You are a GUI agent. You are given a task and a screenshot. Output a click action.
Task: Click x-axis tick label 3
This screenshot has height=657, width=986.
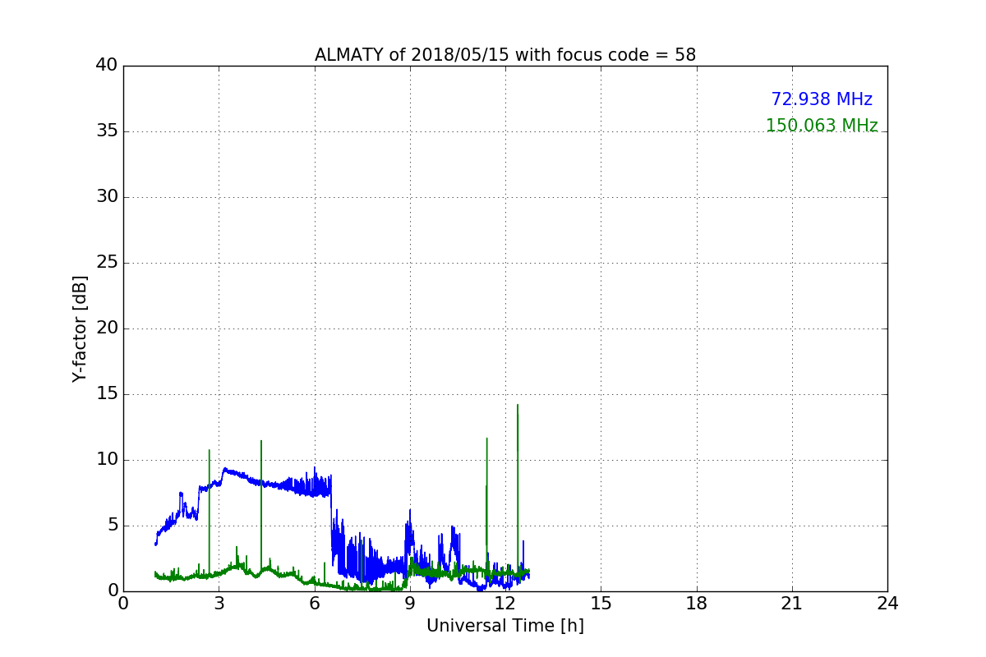[x=219, y=604]
